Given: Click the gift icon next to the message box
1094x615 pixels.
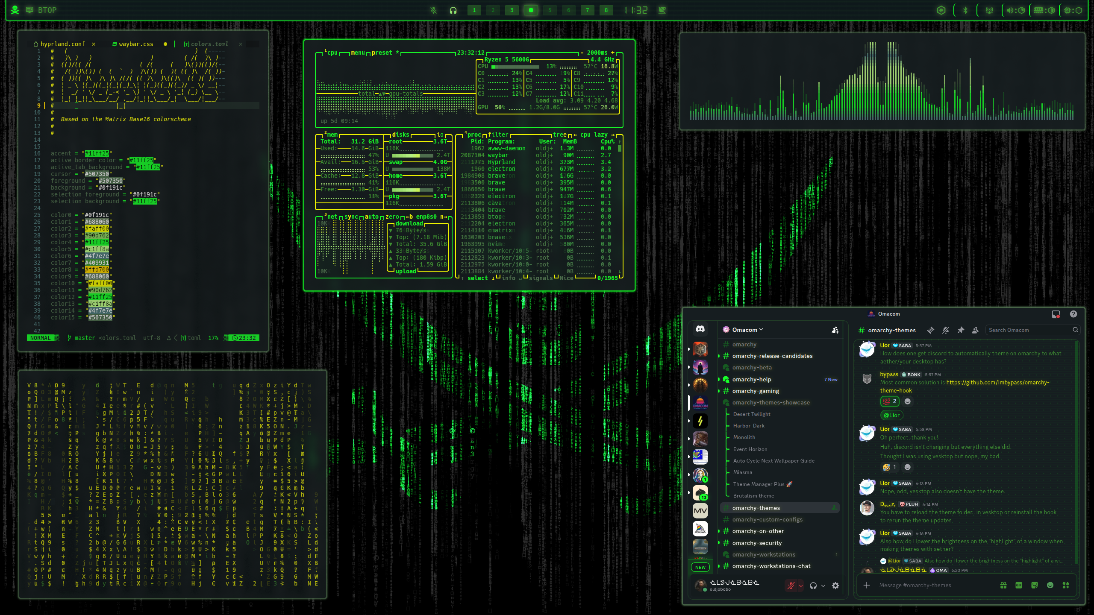Looking at the screenshot, I should 1003,586.
